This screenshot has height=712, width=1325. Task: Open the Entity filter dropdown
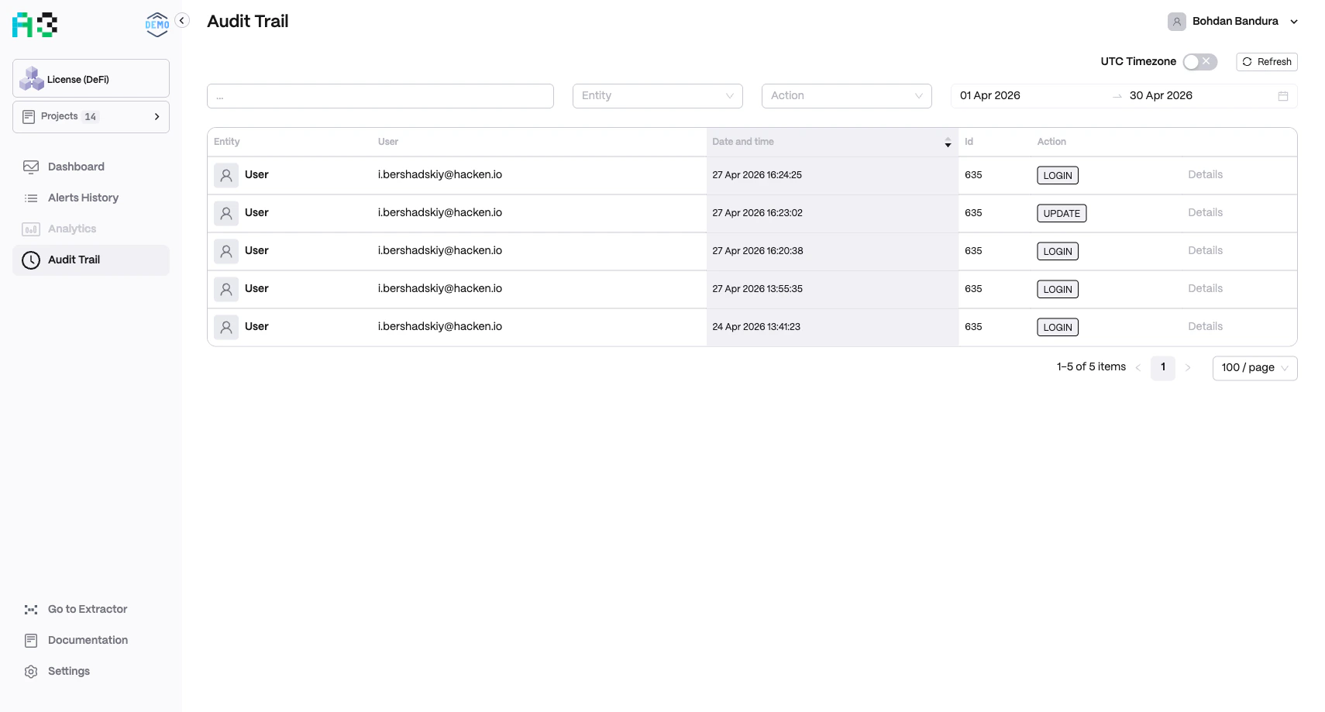point(658,96)
